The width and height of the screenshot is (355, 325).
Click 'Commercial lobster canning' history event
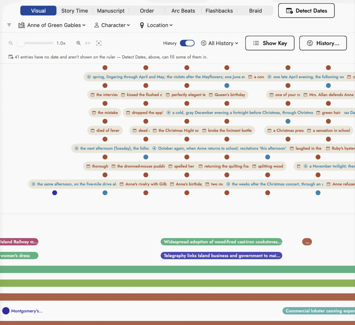tap(319, 311)
